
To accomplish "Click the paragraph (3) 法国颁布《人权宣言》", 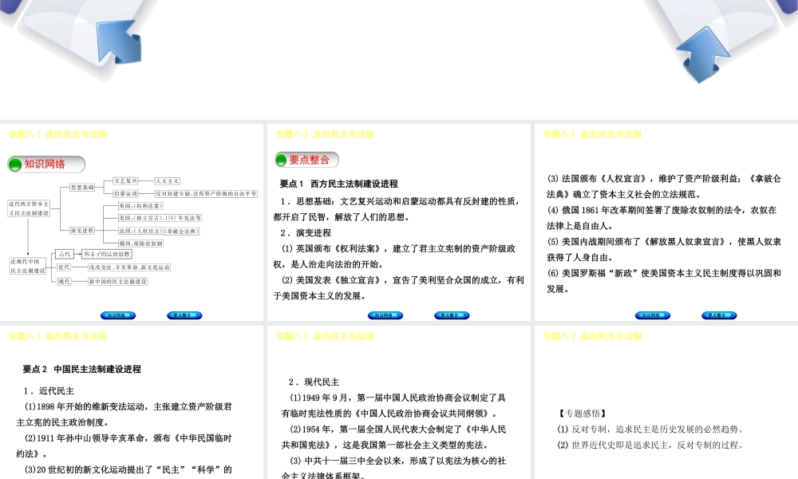I will pos(664,186).
